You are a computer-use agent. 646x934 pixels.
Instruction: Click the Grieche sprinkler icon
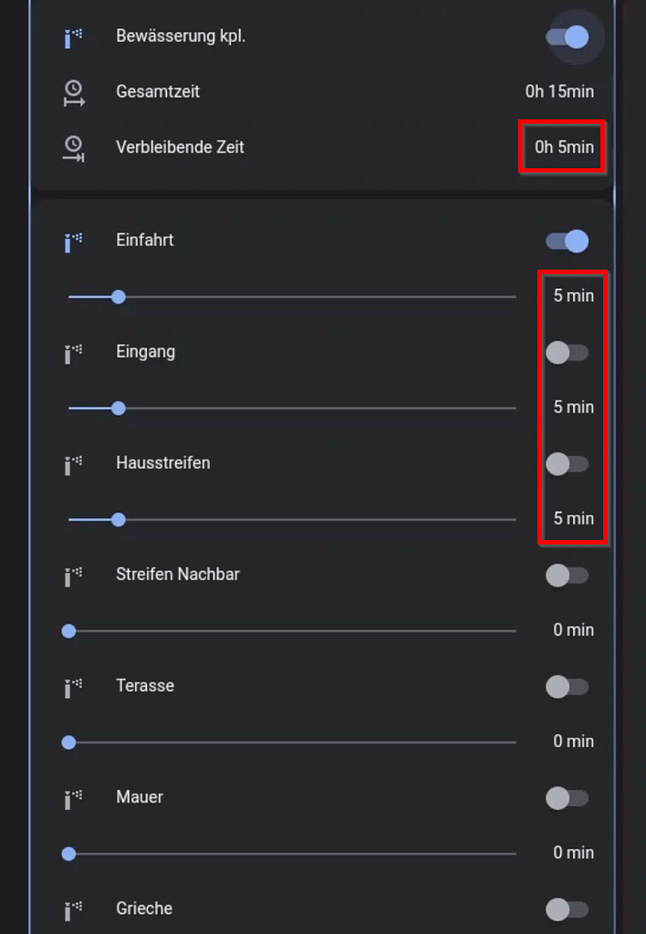pyautogui.click(x=72, y=908)
